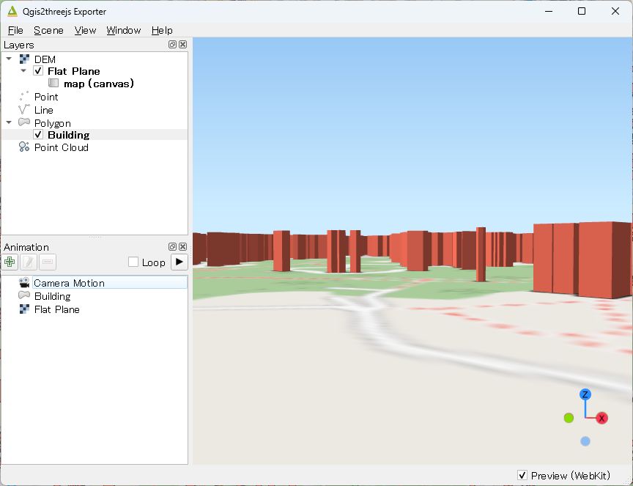
Task: Click the map (canvas) material icon
Action: [x=53, y=84]
